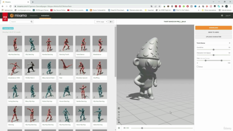
Task: Open the Chrome profile avatar
Action: 226,7
